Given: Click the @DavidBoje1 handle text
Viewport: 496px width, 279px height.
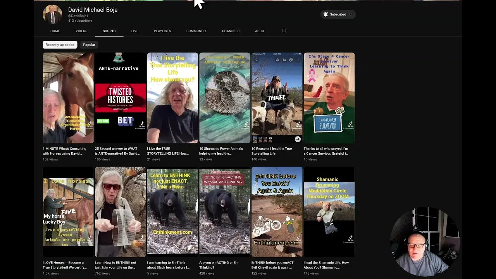Looking at the screenshot, I should tap(78, 16).
